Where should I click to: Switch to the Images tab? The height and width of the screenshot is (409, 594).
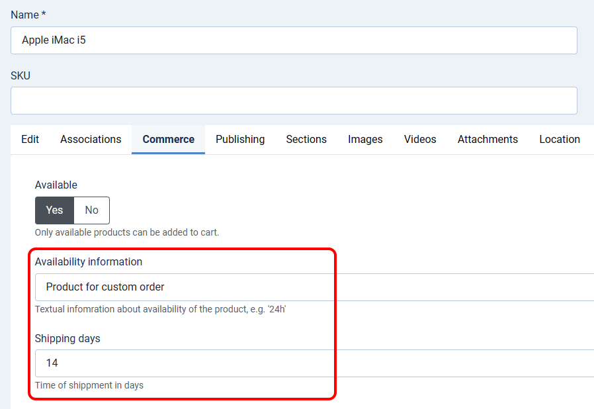tap(365, 140)
